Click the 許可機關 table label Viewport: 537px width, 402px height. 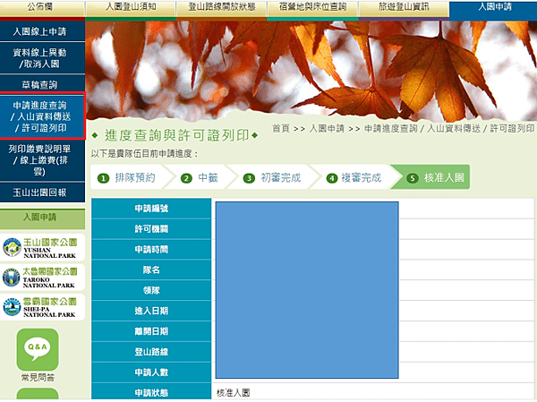(x=151, y=229)
